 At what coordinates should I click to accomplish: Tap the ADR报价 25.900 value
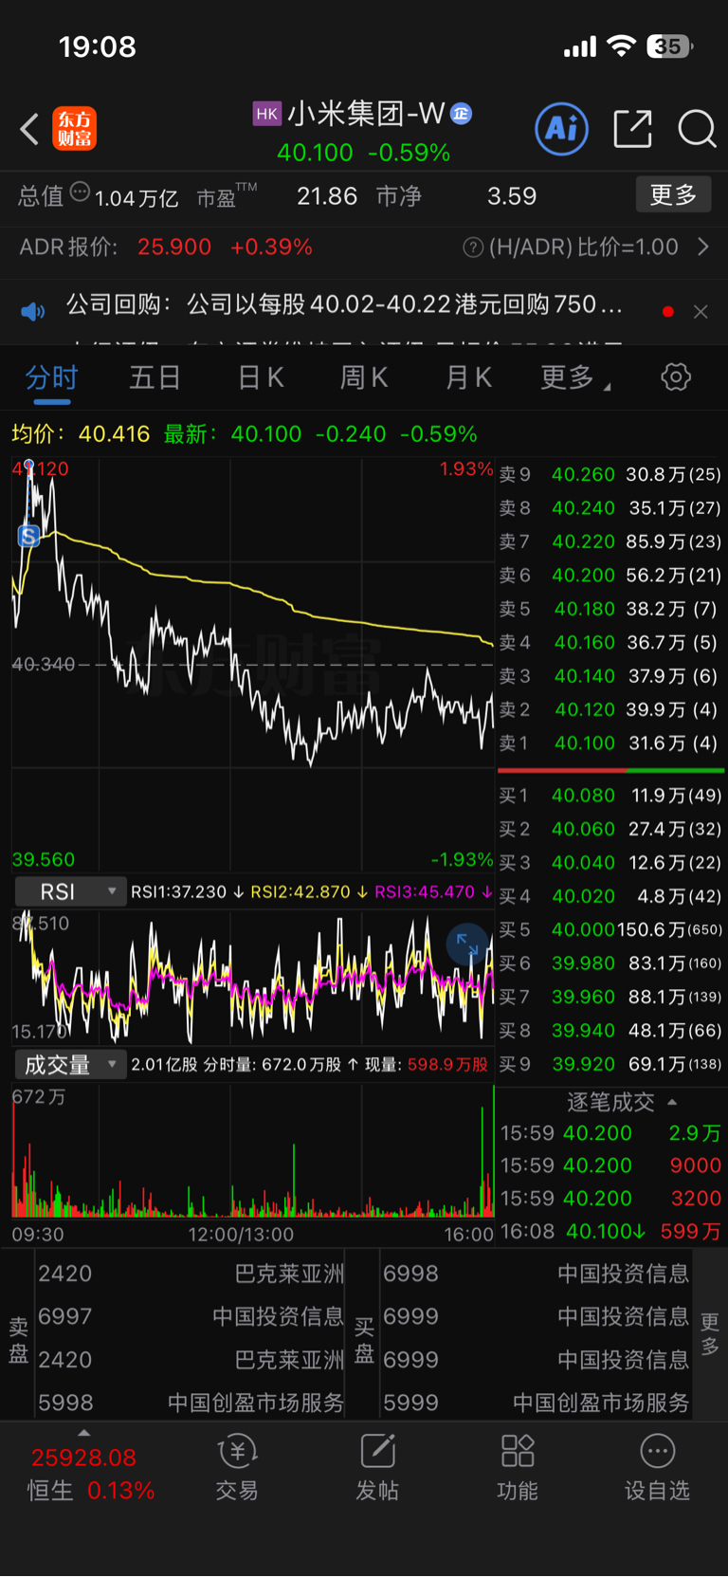tap(174, 248)
